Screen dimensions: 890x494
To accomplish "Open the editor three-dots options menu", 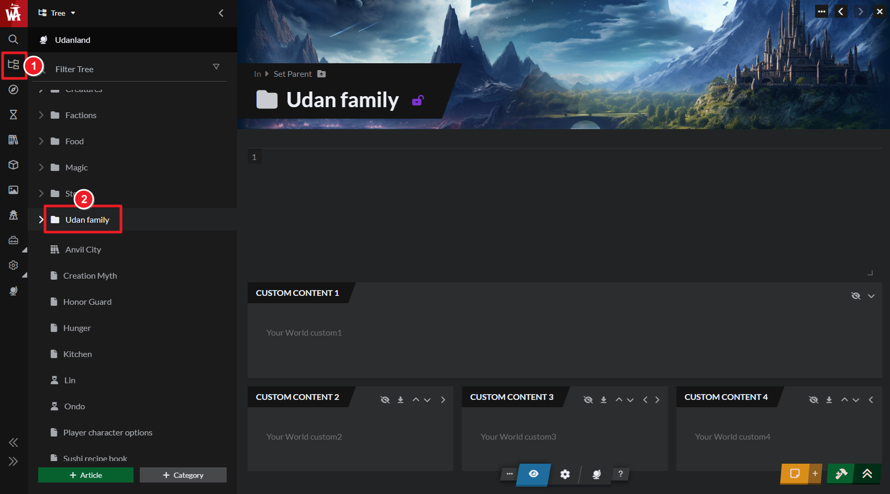I will [821, 12].
